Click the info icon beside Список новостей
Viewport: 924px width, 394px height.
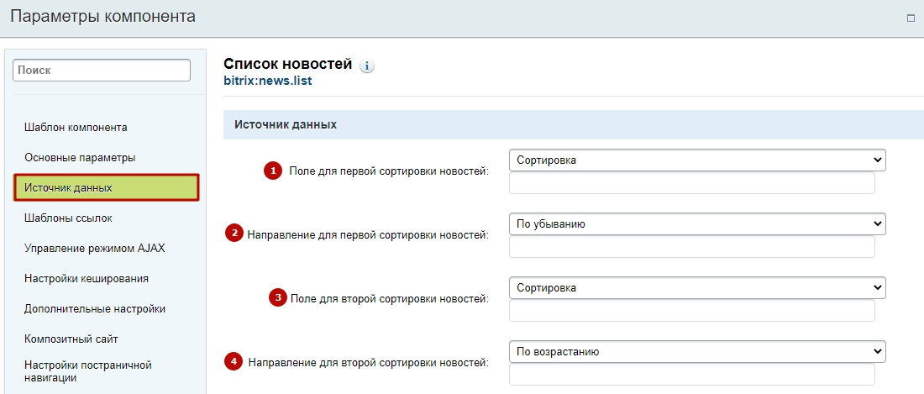click(x=367, y=66)
